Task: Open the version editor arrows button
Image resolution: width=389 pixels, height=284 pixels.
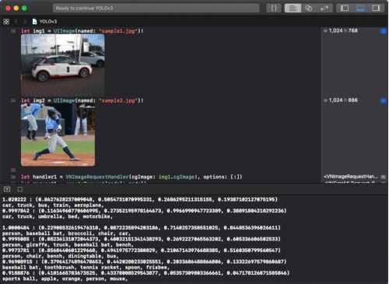Action: [x=324, y=9]
